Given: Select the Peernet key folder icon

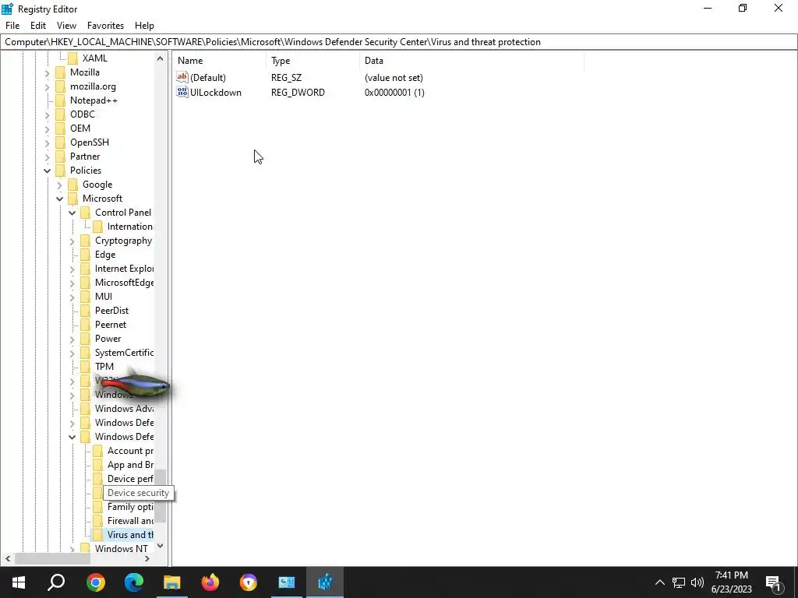Looking at the screenshot, I should (85, 325).
